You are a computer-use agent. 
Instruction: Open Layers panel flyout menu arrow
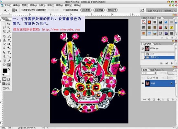(176, 70)
